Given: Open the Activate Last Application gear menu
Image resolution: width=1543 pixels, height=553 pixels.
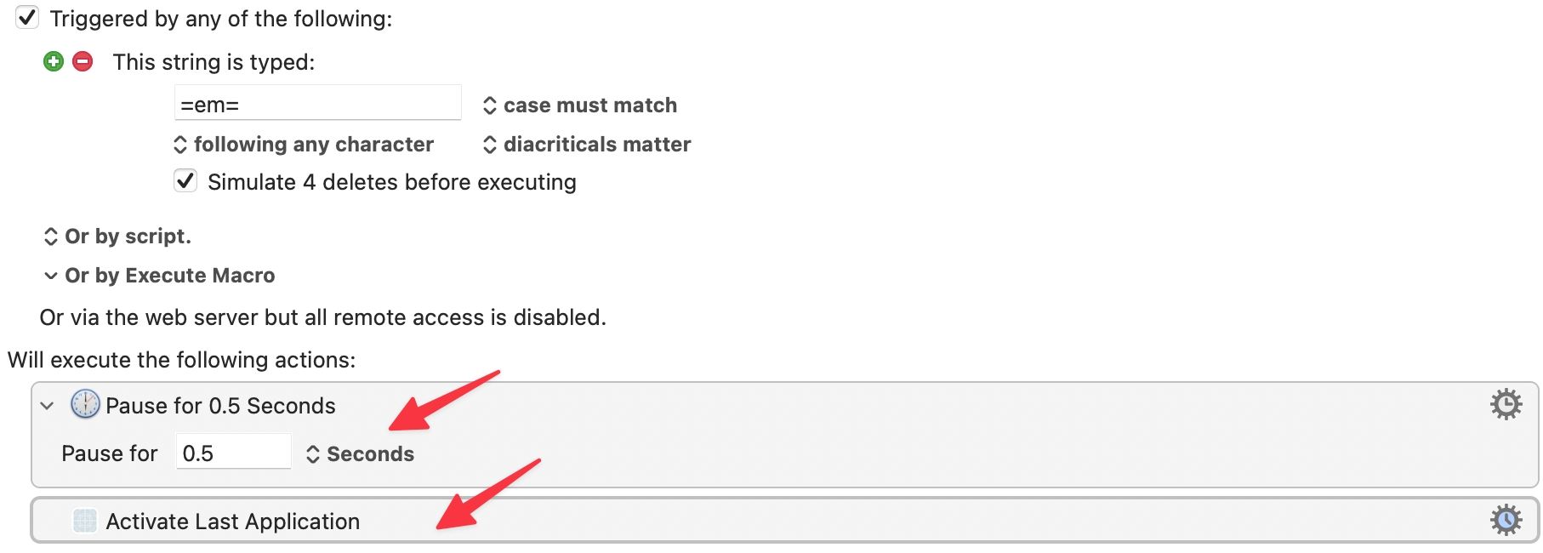Looking at the screenshot, I should [x=1506, y=520].
